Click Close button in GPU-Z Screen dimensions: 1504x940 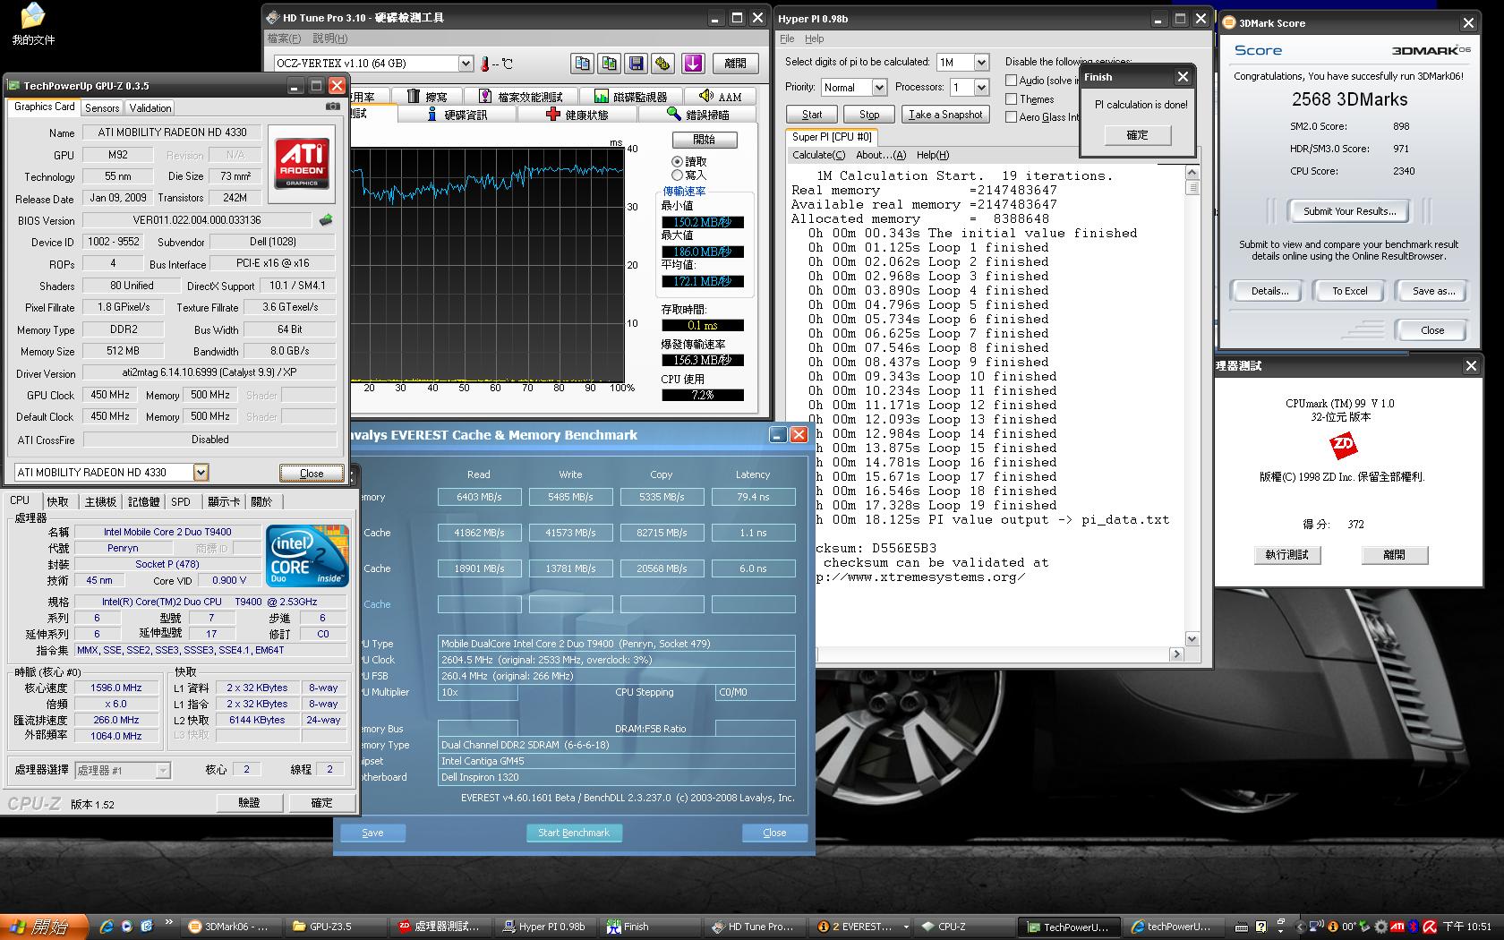pos(312,473)
